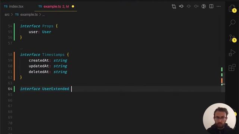Open the more actions ellipsis menu
The height and width of the screenshot is (134, 239).
pyautogui.click(x=218, y=6)
